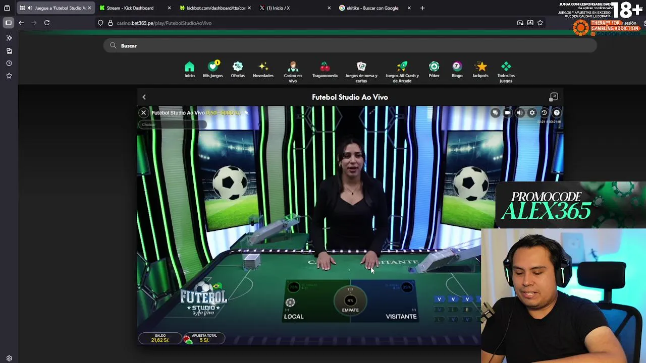Reload the current page

47,23
